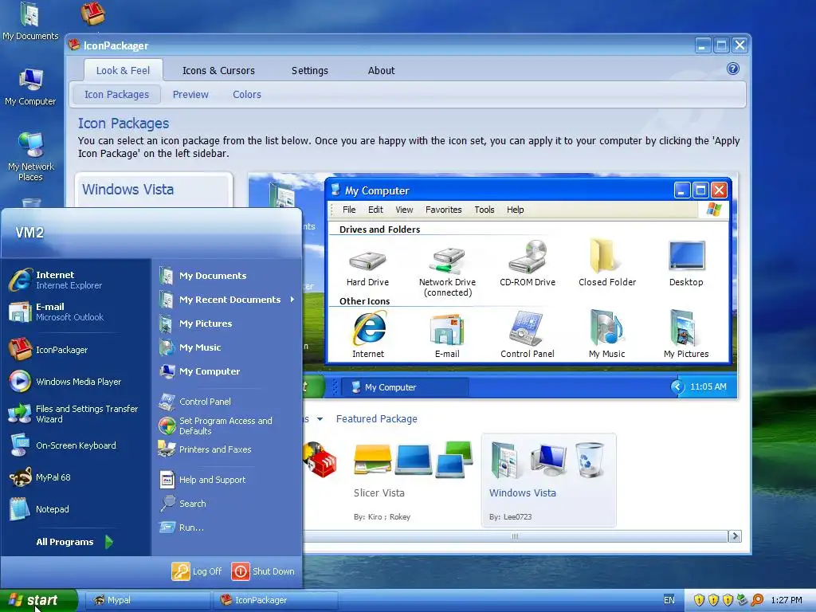The image size is (816, 612).
Task: Switch to IconPackager taskbar button
Action: point(275,600)
